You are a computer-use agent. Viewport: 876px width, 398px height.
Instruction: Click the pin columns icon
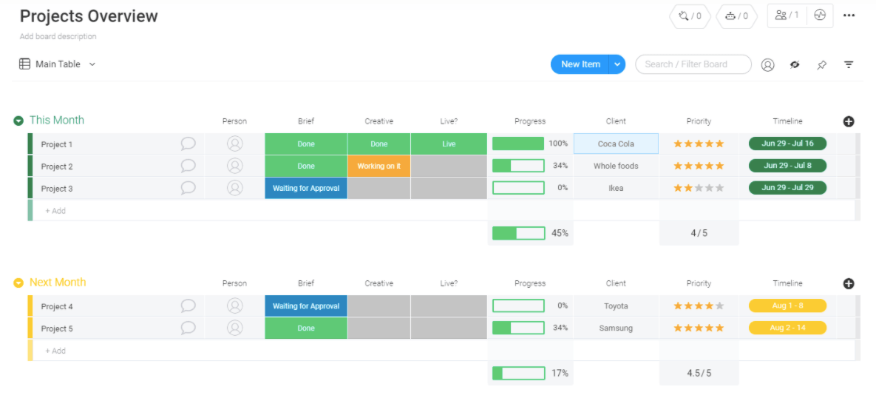point(822,65)
